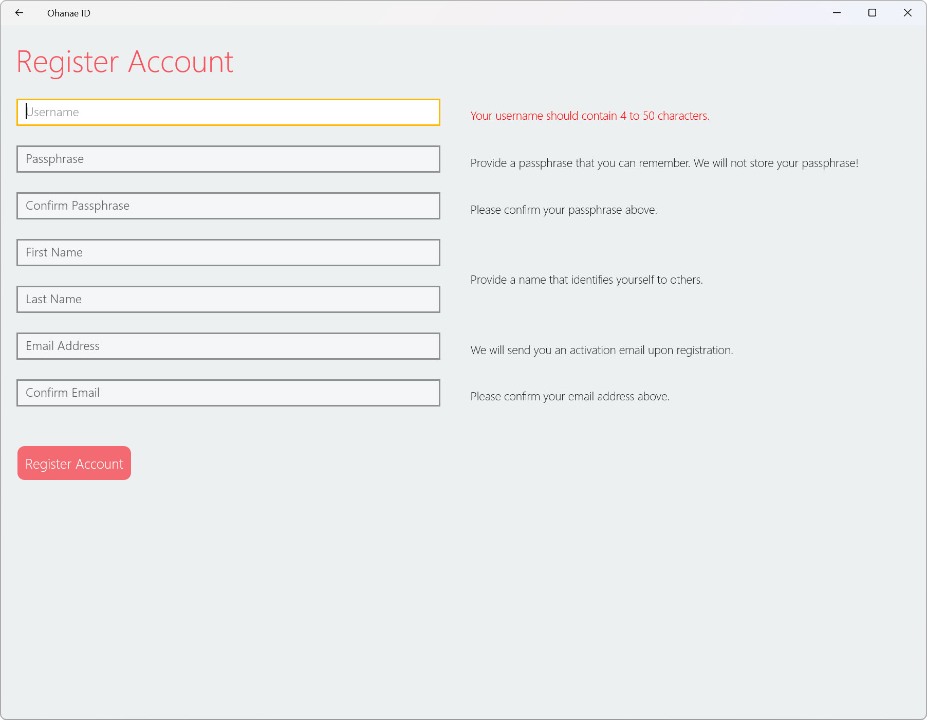
Task: Click the Register Account page heading
Action: coord(125,62)
